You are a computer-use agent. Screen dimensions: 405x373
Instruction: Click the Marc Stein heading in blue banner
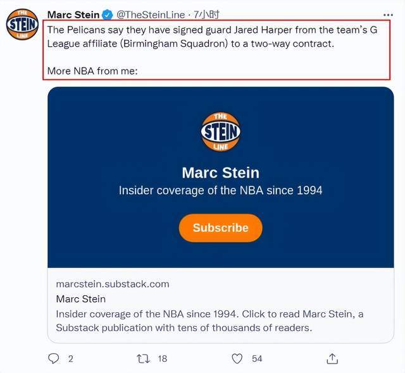click(x=221, y=173)
